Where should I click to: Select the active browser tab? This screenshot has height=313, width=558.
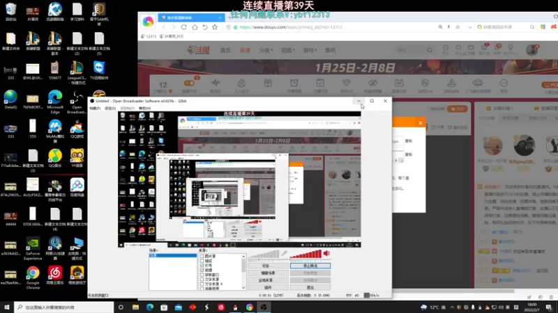coord(191,17)
